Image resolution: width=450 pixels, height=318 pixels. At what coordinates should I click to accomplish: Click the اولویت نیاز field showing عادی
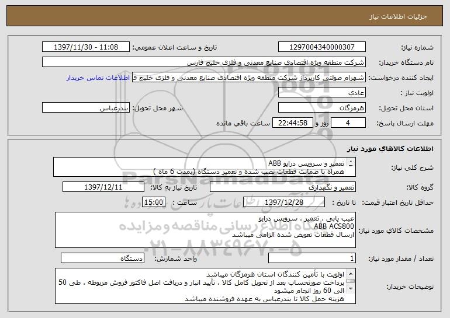[321, 93]
